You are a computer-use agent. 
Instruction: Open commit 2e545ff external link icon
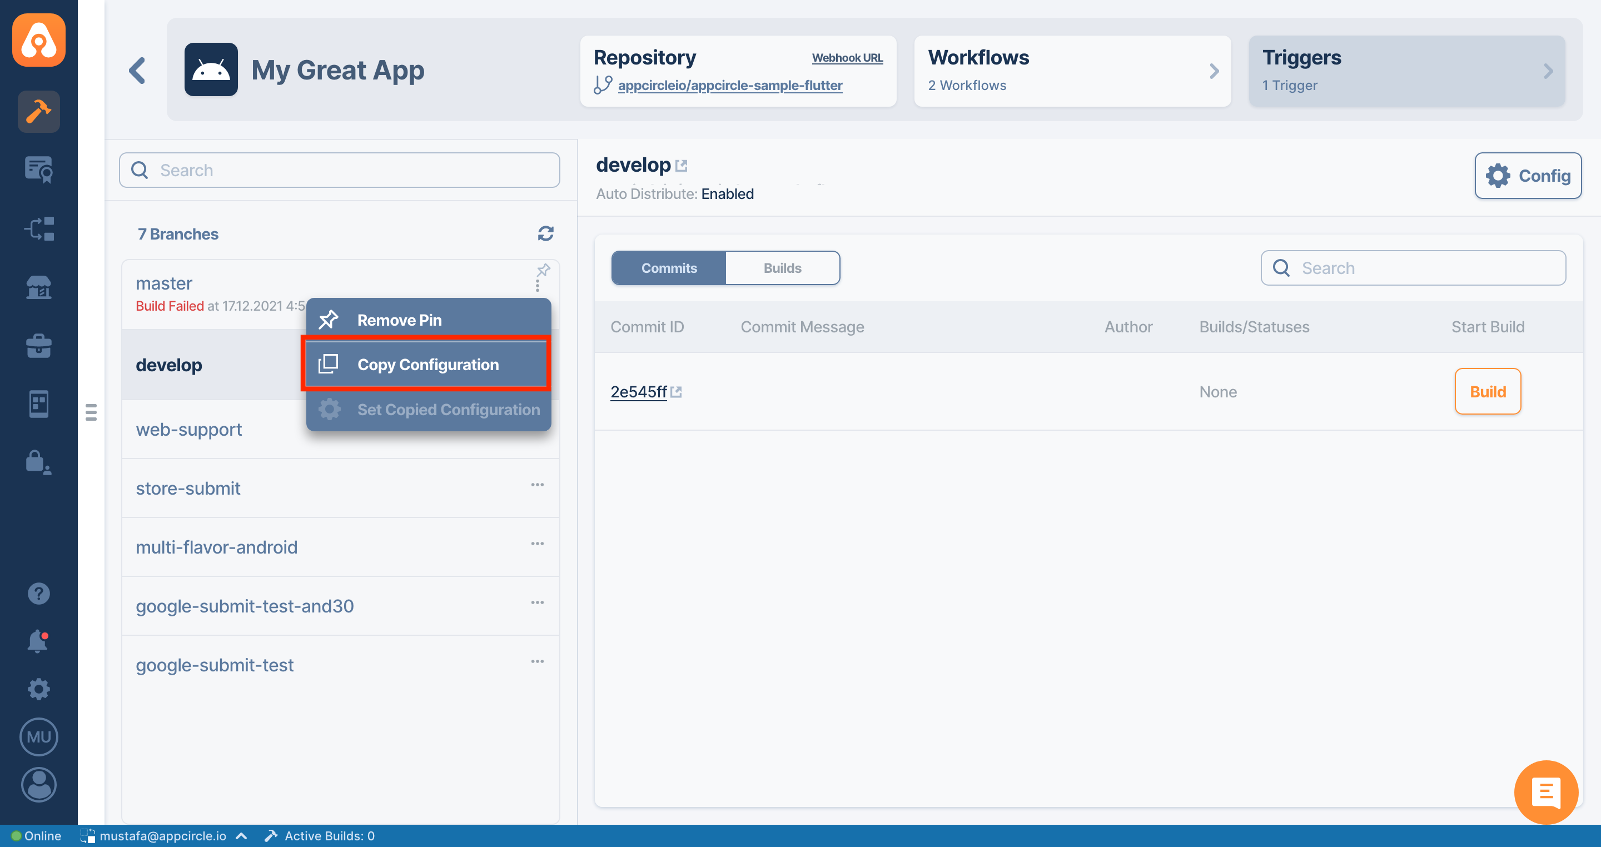676,392
